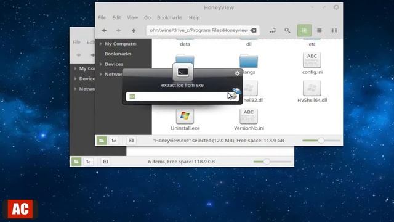The image size is (394, 222).
Task: Open the Help menu
Action: 195,17
